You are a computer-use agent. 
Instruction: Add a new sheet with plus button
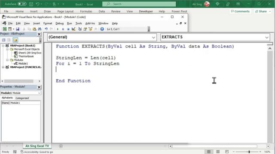pos(61,146)
